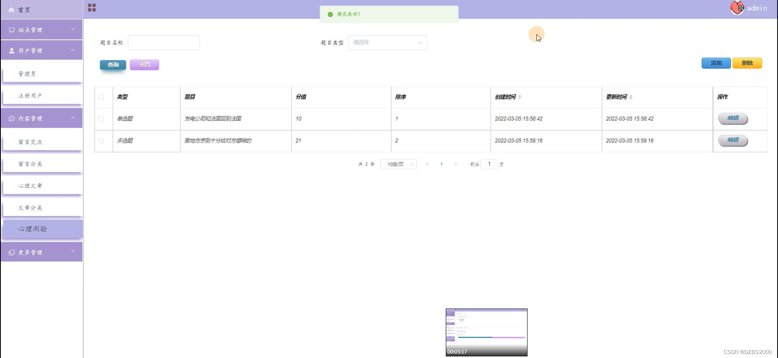This screenshot has width=778, height=358.
Task: Sort by 更新时间 using sort arrows
Action: pyautogui.click(x=631, y=97)
